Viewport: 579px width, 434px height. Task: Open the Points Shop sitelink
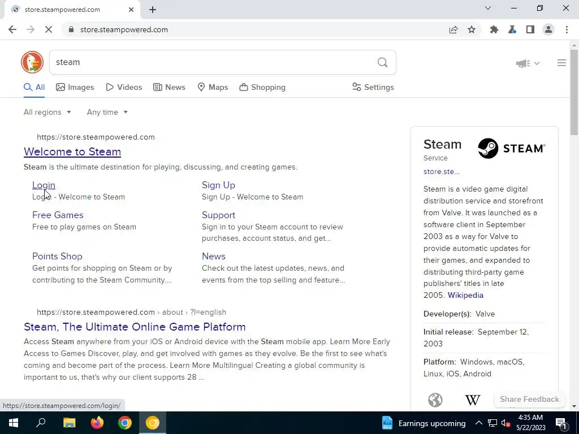[x=57, y=257]
